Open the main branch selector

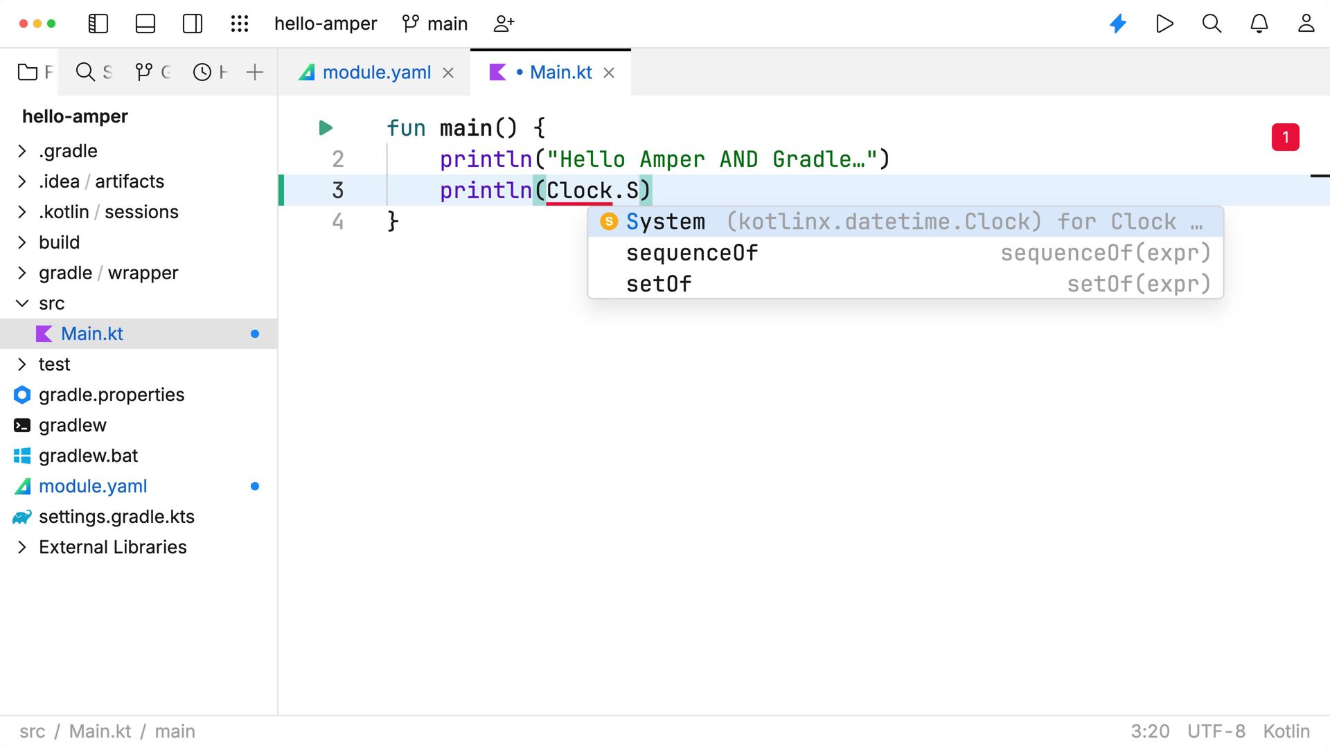435,24
